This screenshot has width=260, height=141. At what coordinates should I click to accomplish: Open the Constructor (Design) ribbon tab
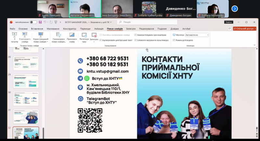[70, 28]
